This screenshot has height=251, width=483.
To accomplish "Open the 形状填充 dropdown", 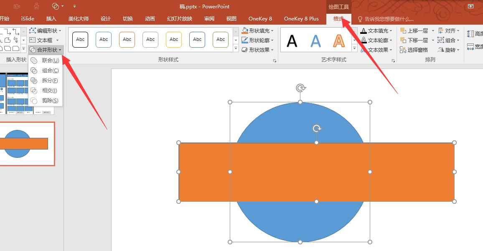I will (257, 31).
